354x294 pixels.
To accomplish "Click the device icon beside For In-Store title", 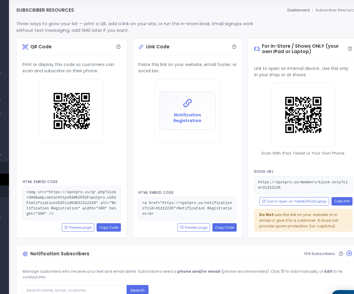I will (257, 49).
